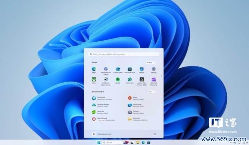Click the power button in Start menu
This screenshot has height=145, width=249.
[x=154, y=134]
